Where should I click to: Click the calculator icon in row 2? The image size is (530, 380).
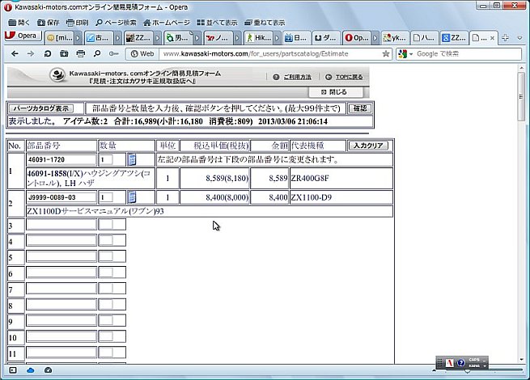132,197
